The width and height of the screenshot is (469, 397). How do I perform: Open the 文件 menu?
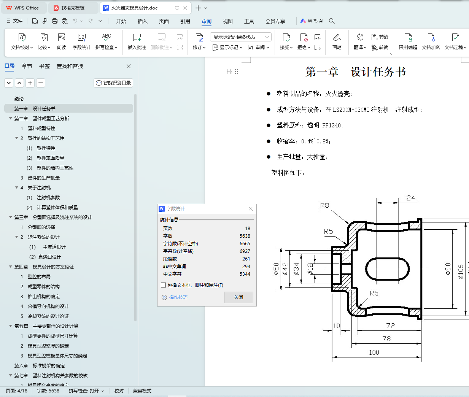(14, 21)
